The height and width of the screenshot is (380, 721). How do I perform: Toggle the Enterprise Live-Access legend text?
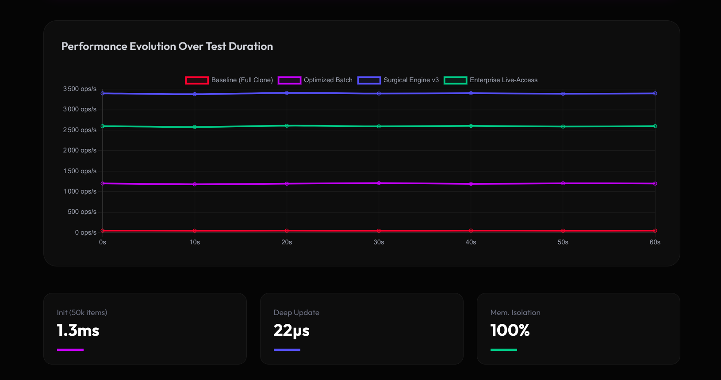tap(503, 80)
